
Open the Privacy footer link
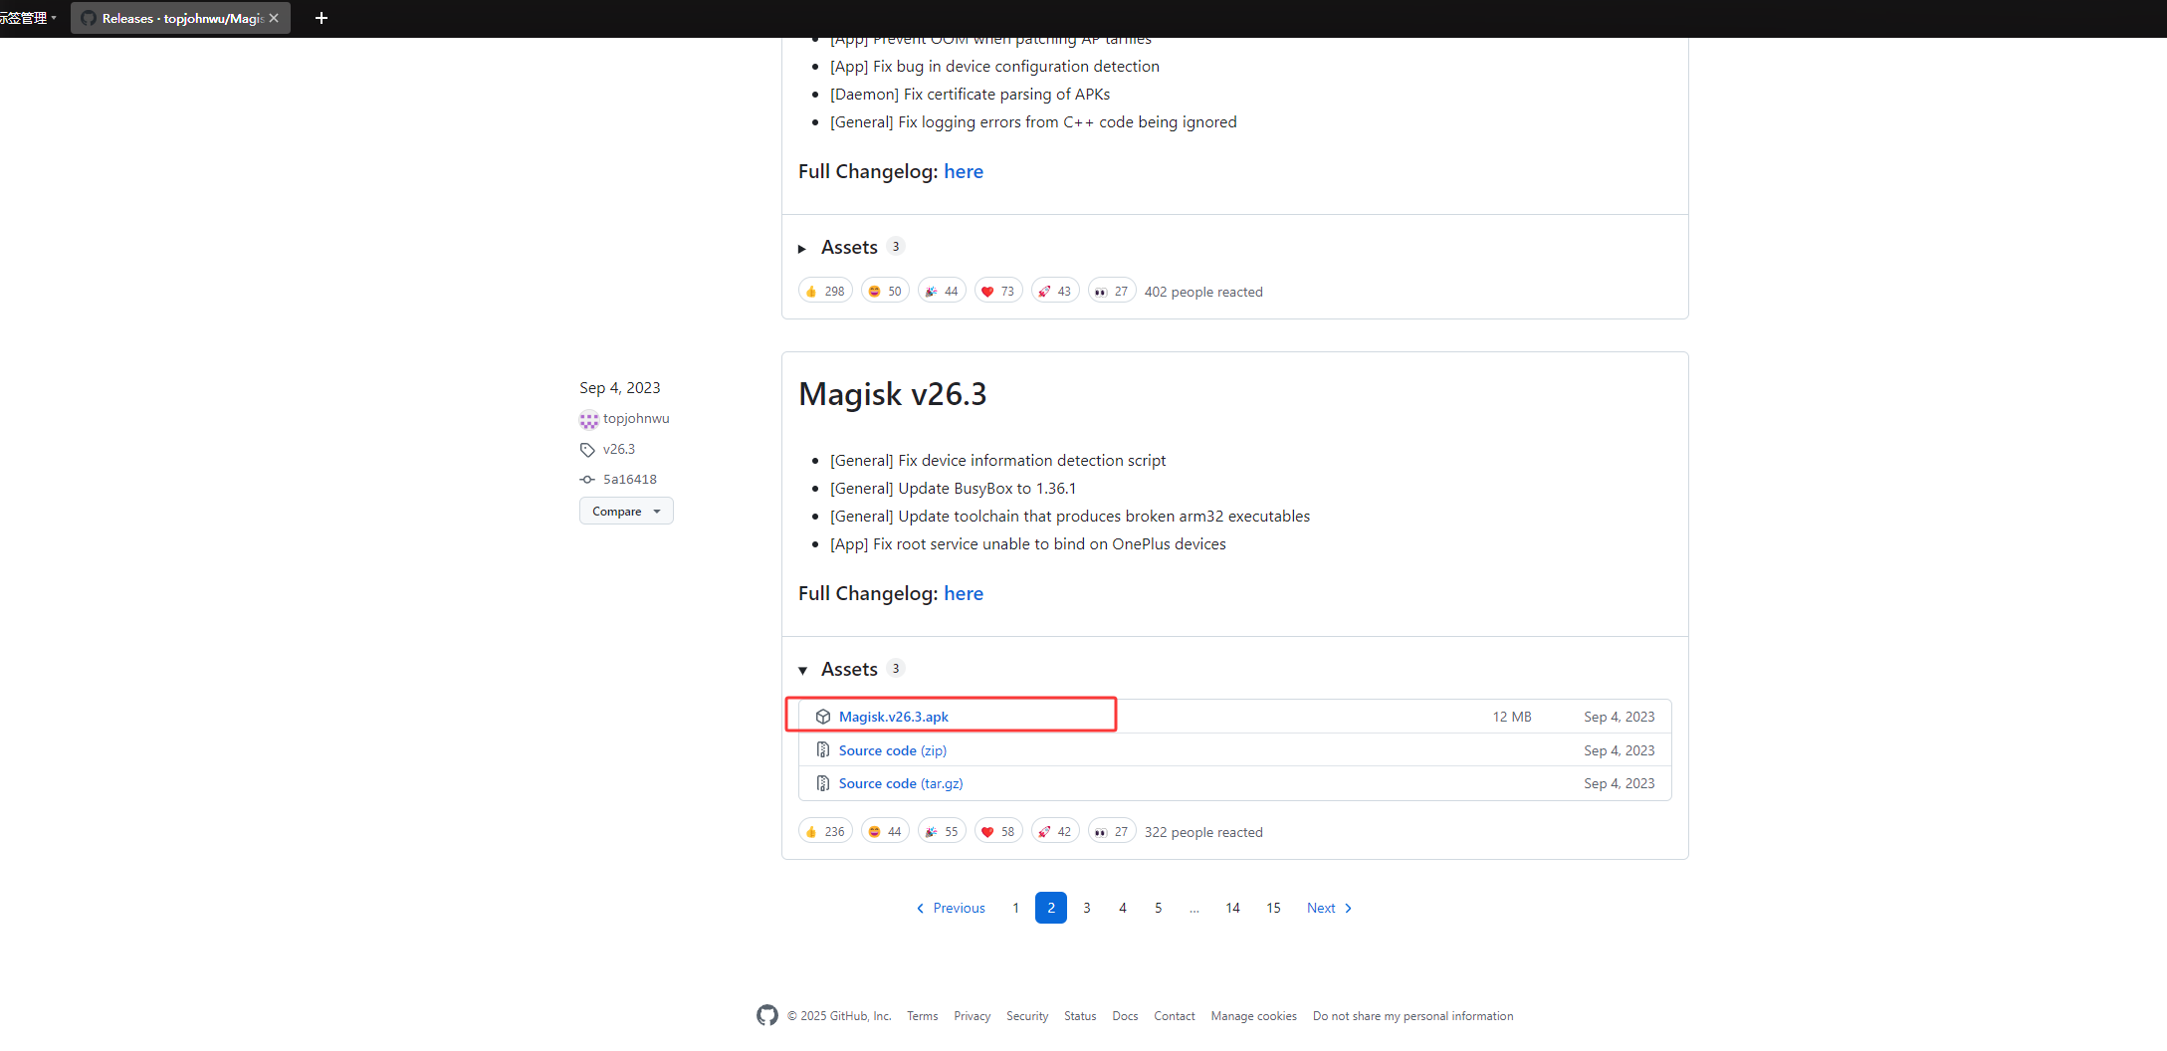pyautogui.click(x=972, y=1016)
